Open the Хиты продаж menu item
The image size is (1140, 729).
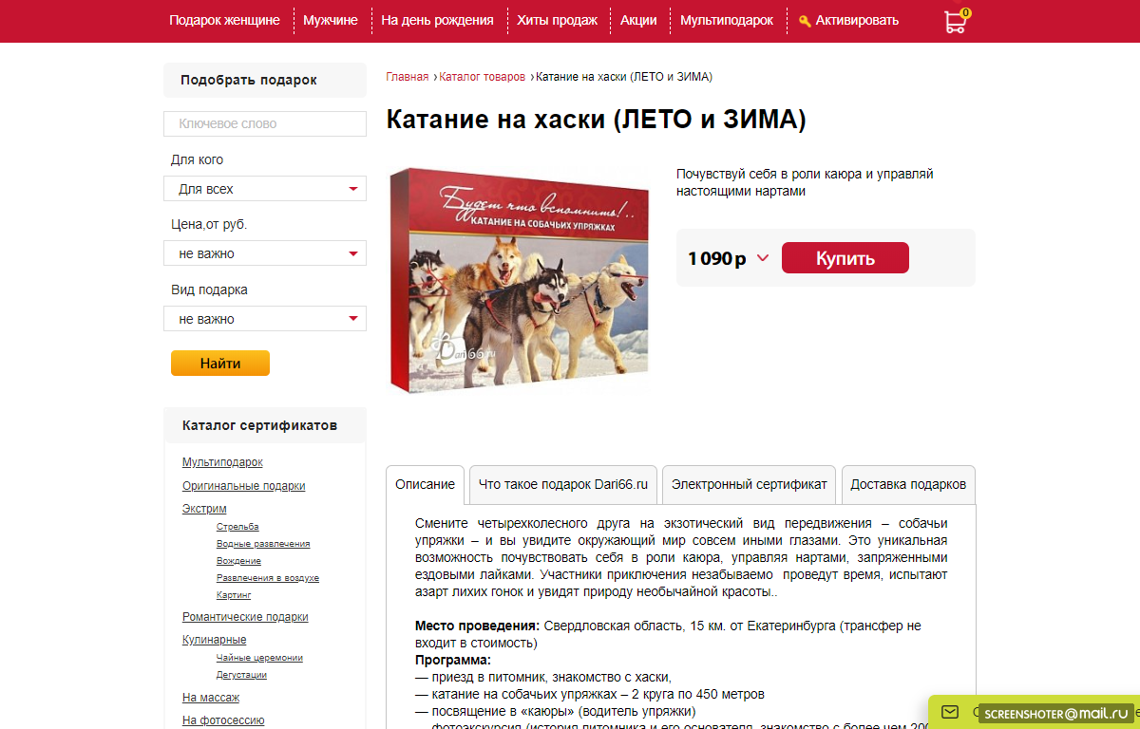pyautogui.click(x=558, y=20)
